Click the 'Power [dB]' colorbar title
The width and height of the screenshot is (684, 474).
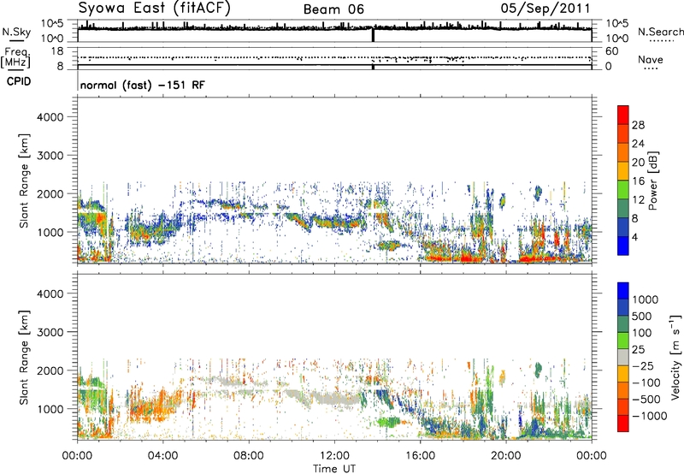(653, 181)
